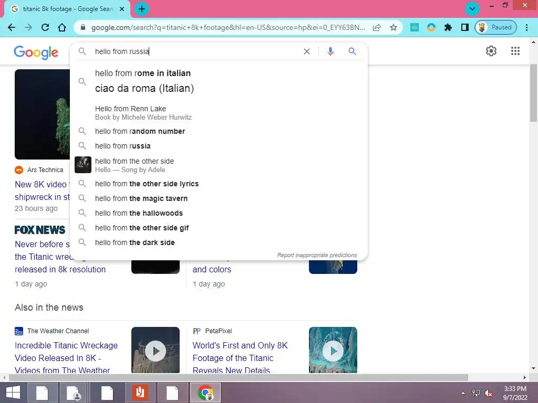Click the share page icon in address bar
Image resolution: width=538 pixels, height=403 pixels.
(x=377, y=27)
